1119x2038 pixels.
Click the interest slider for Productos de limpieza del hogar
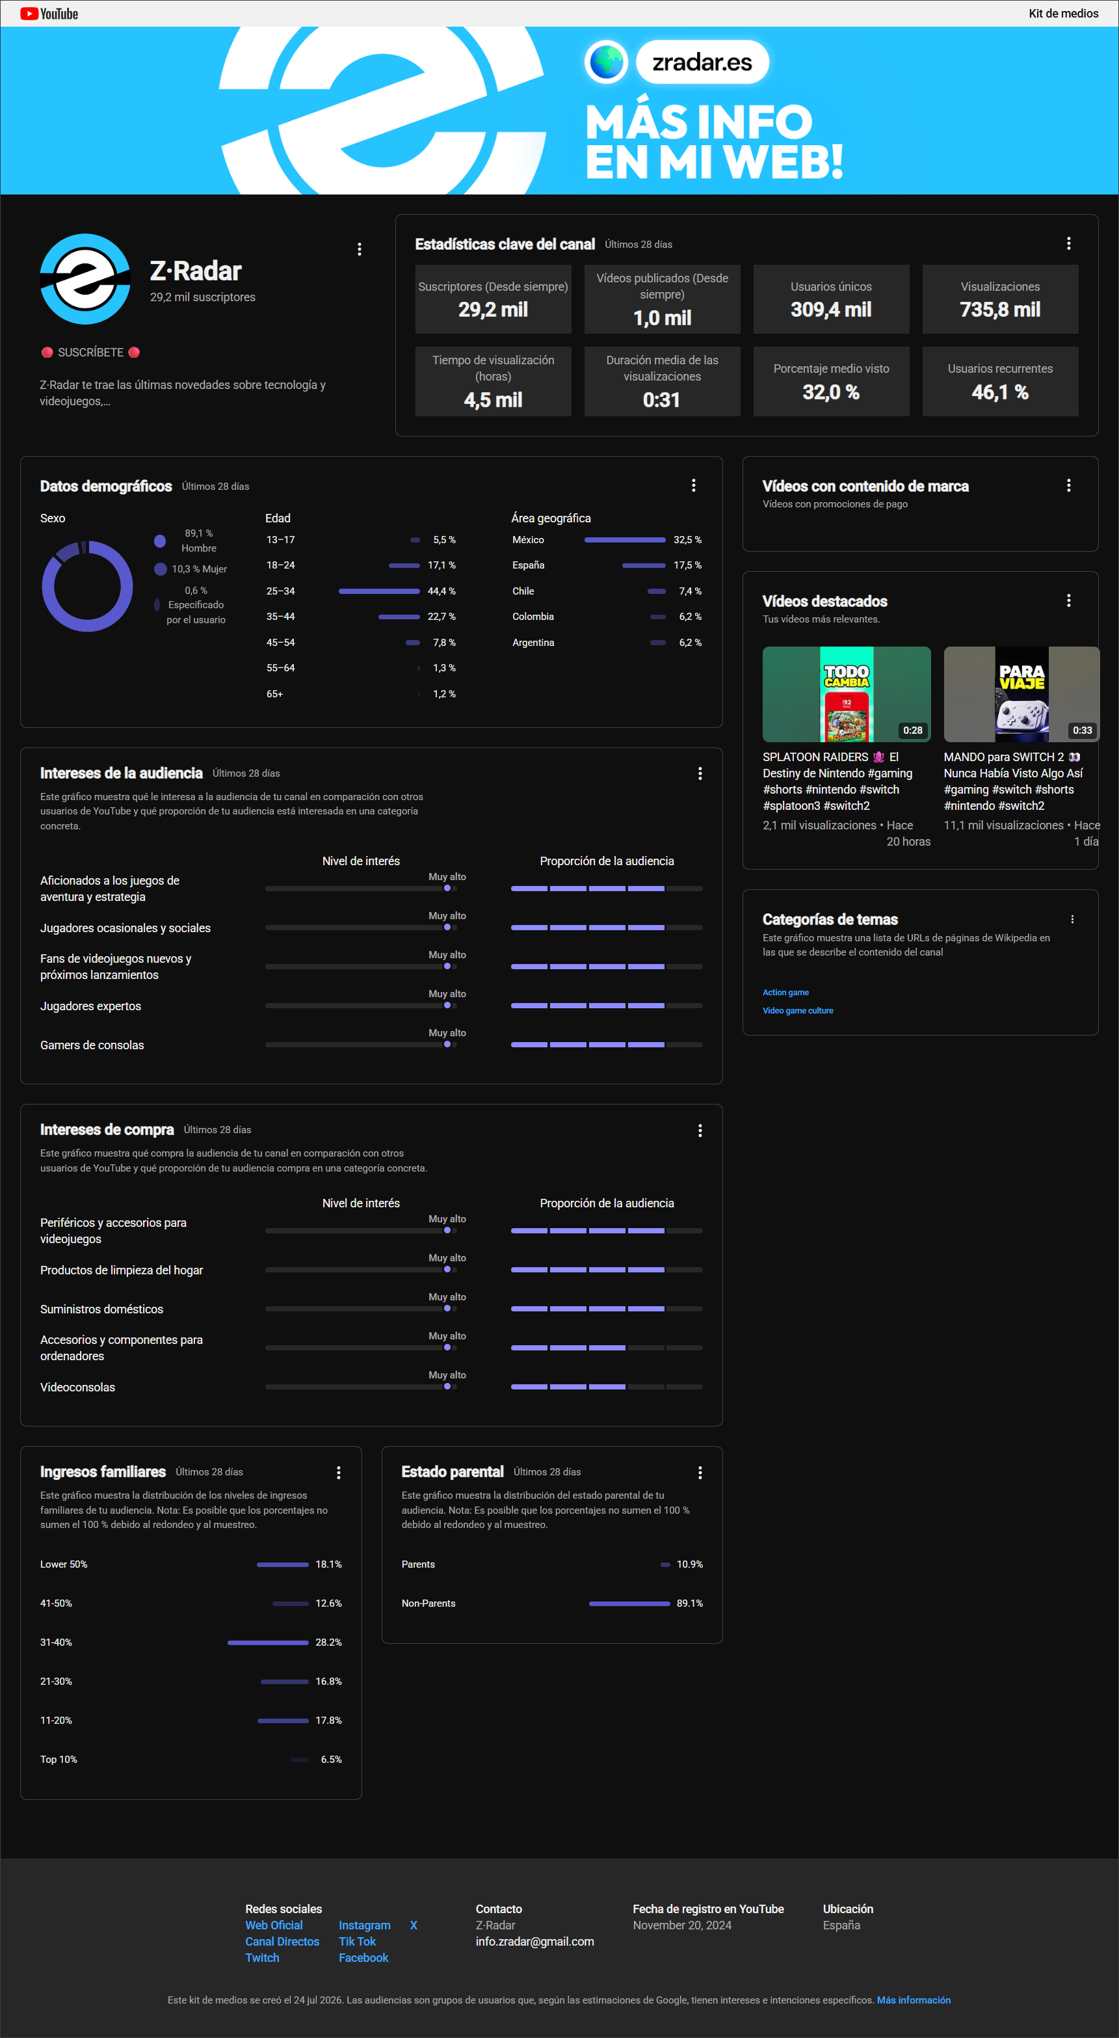[x=362, y=1269]
